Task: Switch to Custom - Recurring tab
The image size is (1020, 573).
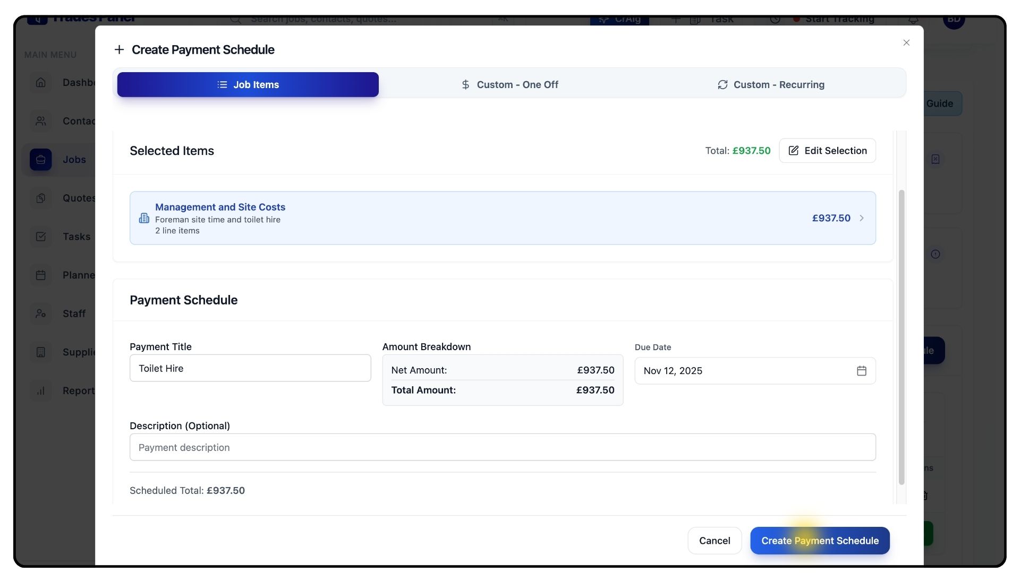Action: point(771,85)
